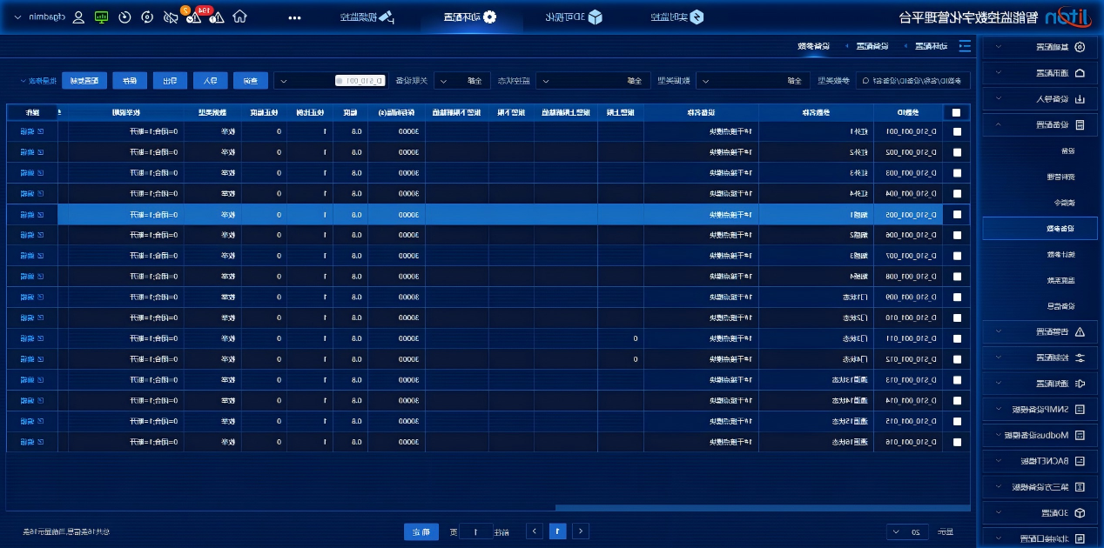
Task: Toggle the select-all checkbox in the table header
Action: 958,112
